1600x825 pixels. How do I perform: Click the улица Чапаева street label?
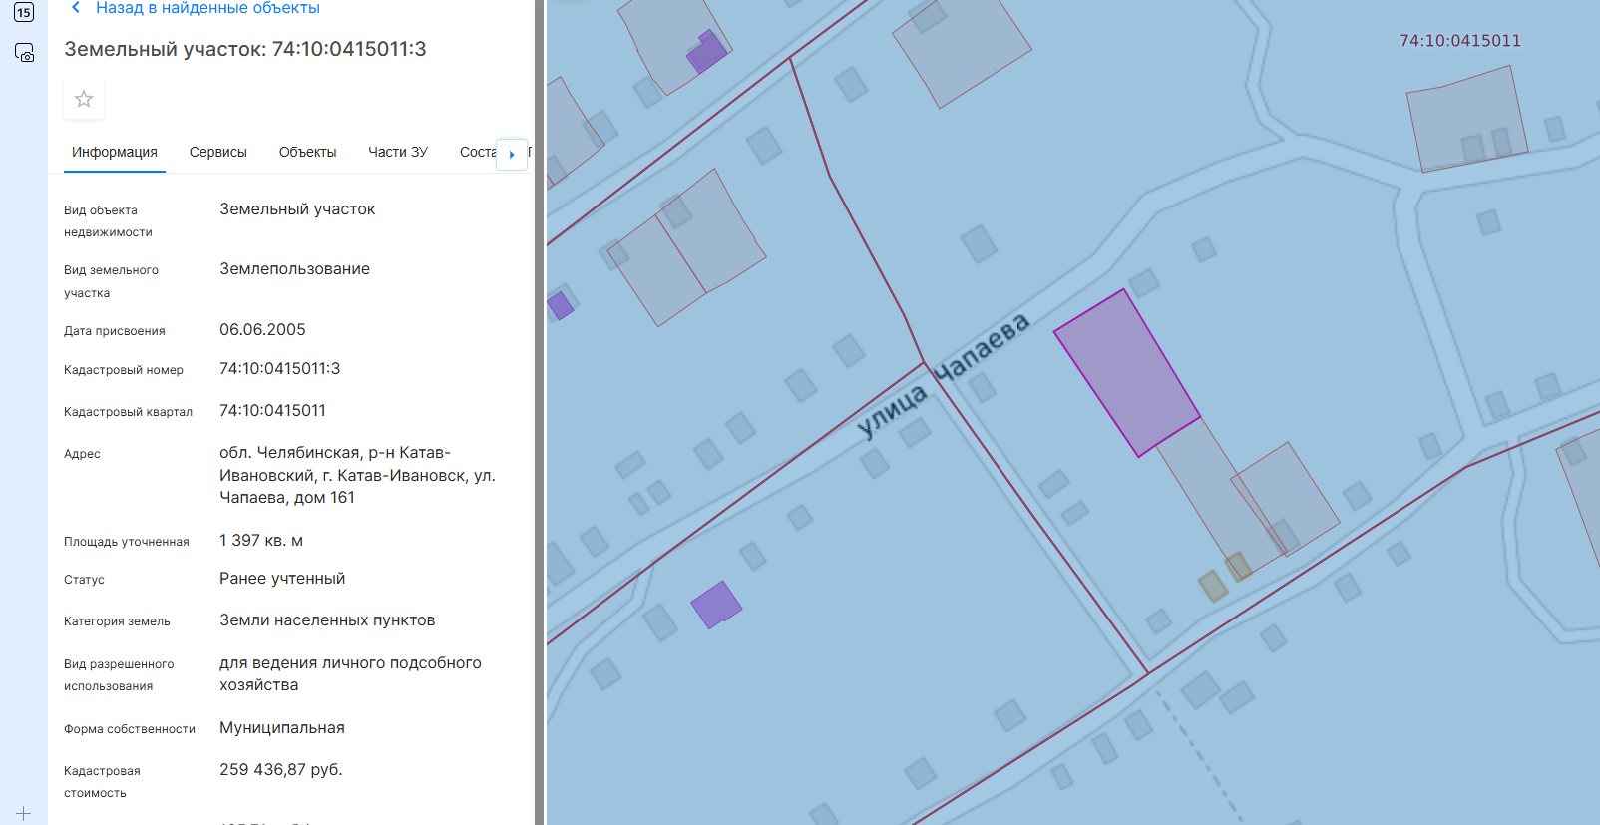pos(943,376)
